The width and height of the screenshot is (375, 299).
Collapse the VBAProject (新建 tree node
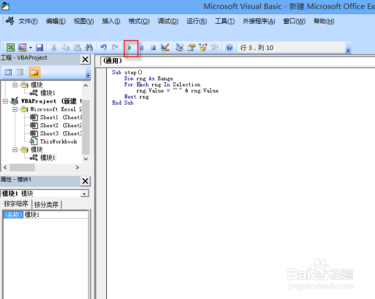click(5, 101)
